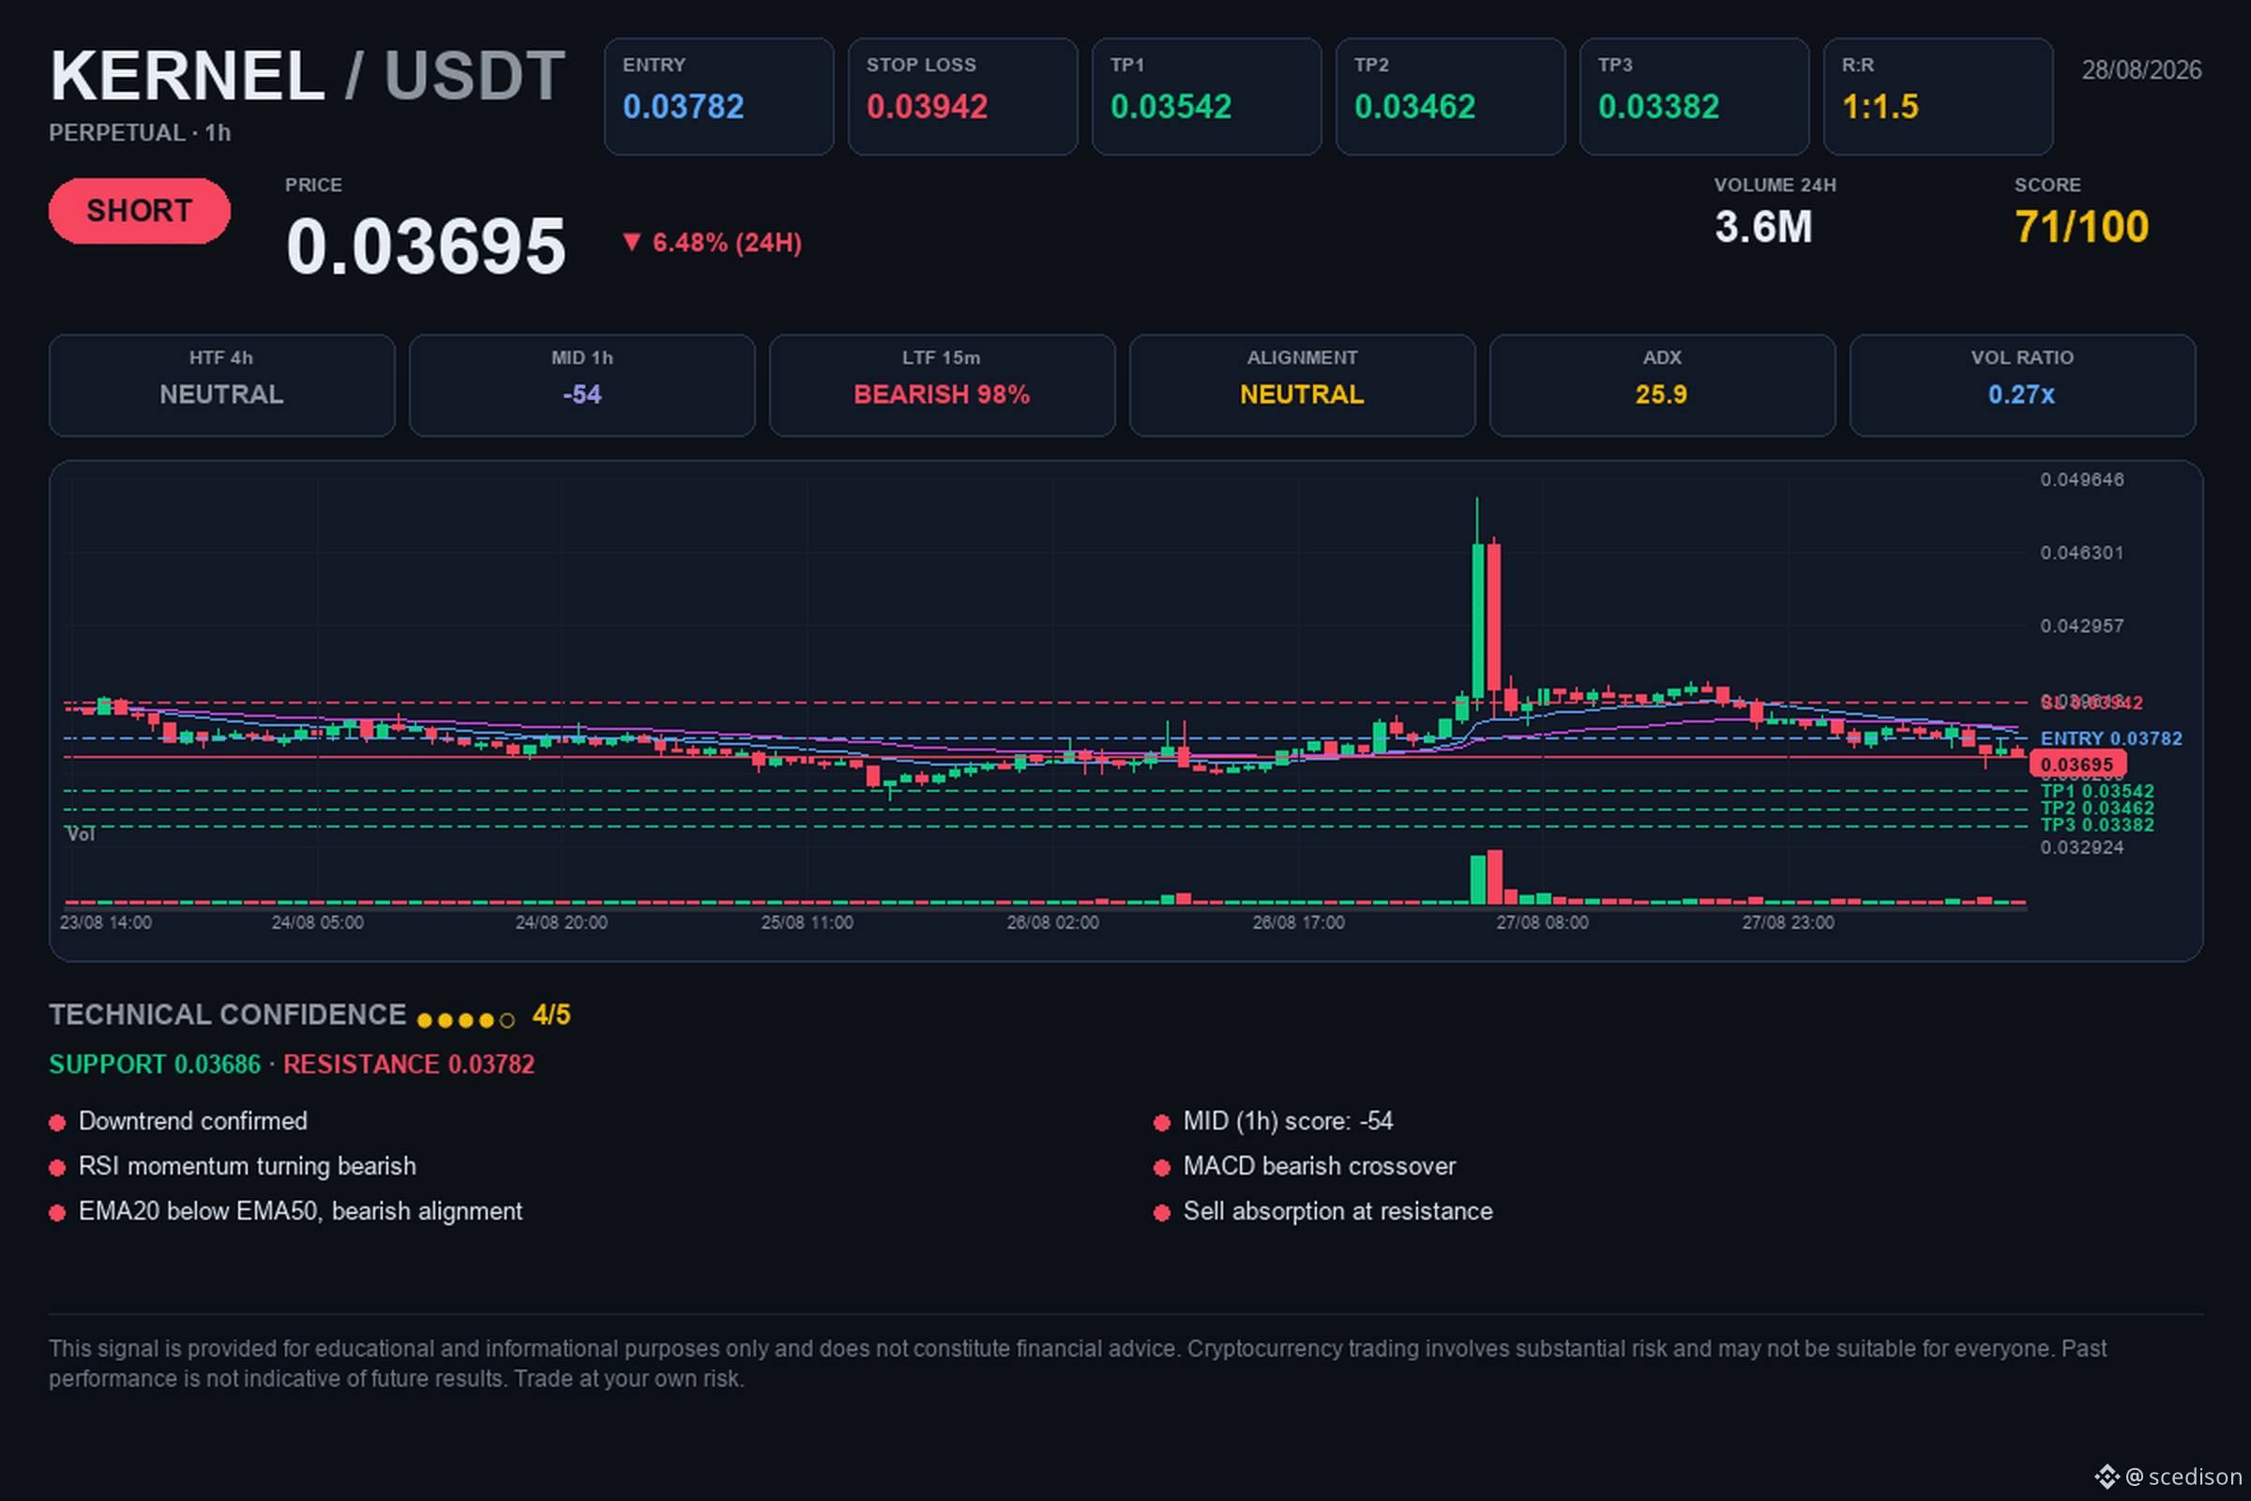2251x1501 pixels.
Task: Click the 25/08 11:00 time label
Action: (x=807, y=923)
